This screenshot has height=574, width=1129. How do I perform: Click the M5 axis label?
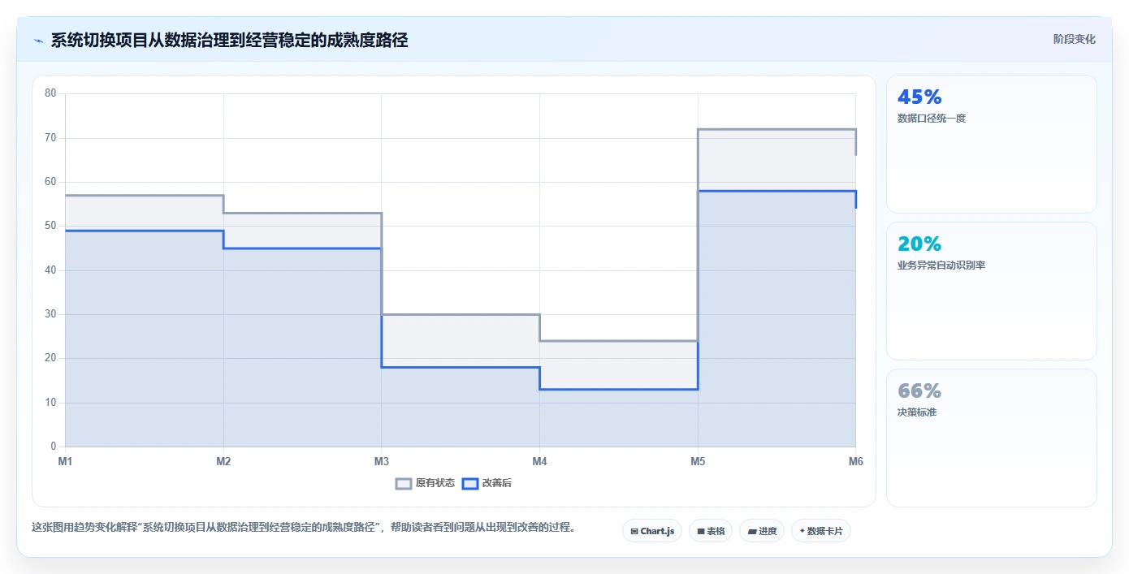pyautogui.click(x=698, y=462)
